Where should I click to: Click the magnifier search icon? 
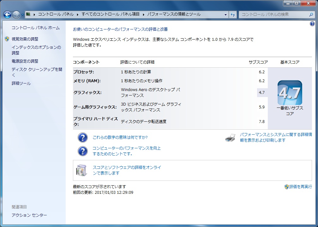(311, 15)
